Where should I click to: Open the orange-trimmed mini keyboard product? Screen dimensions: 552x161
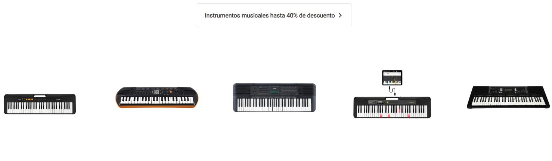click(157, 97)
